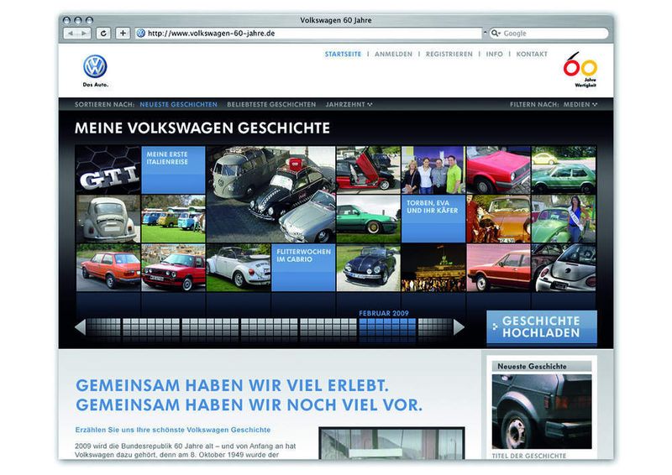Expand the Jahrzehnt dropdown

(x=349, y=105)
